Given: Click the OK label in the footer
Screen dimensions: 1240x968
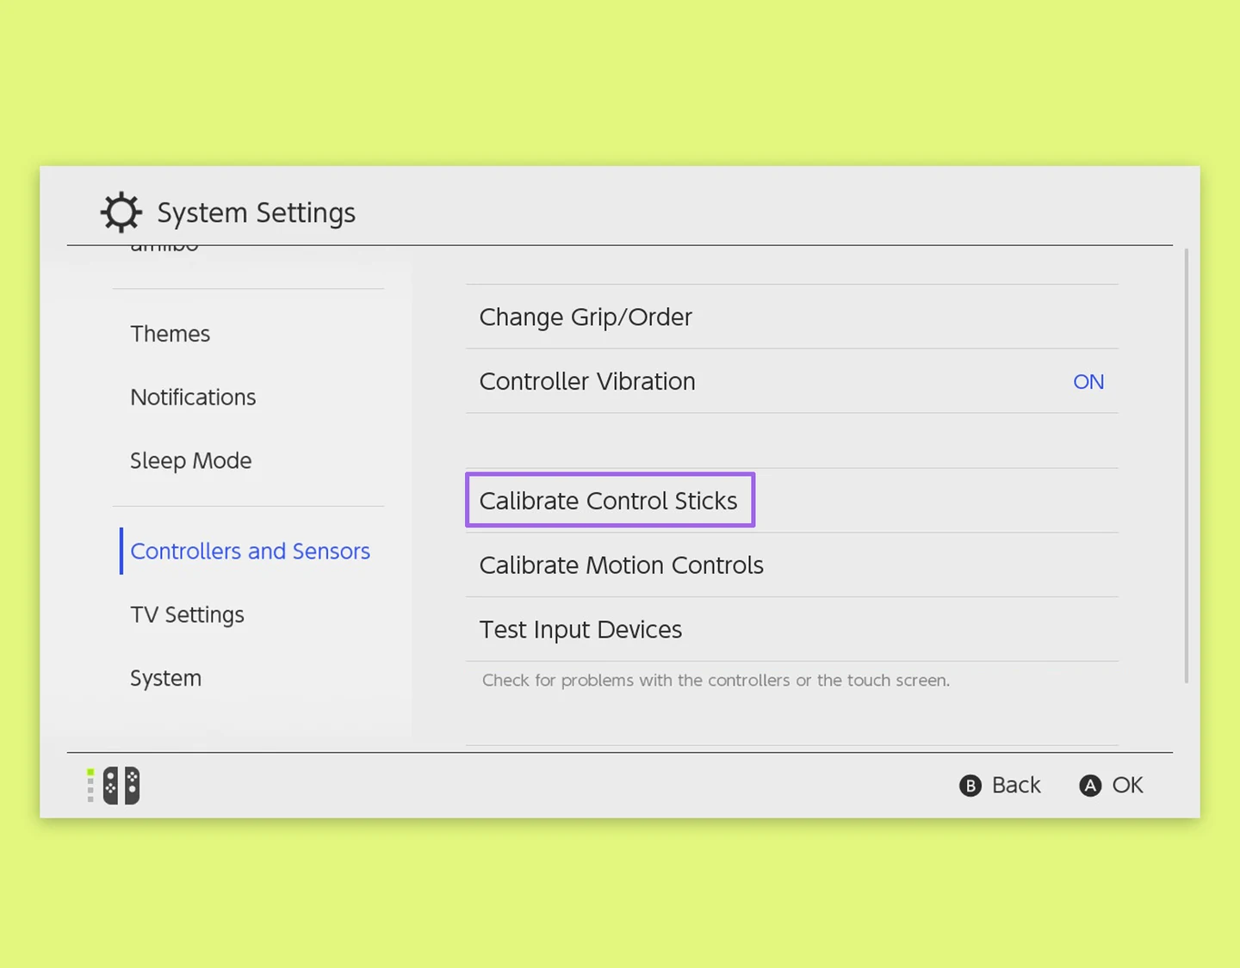Looking at the screenshot, I should coord(1127,786).
